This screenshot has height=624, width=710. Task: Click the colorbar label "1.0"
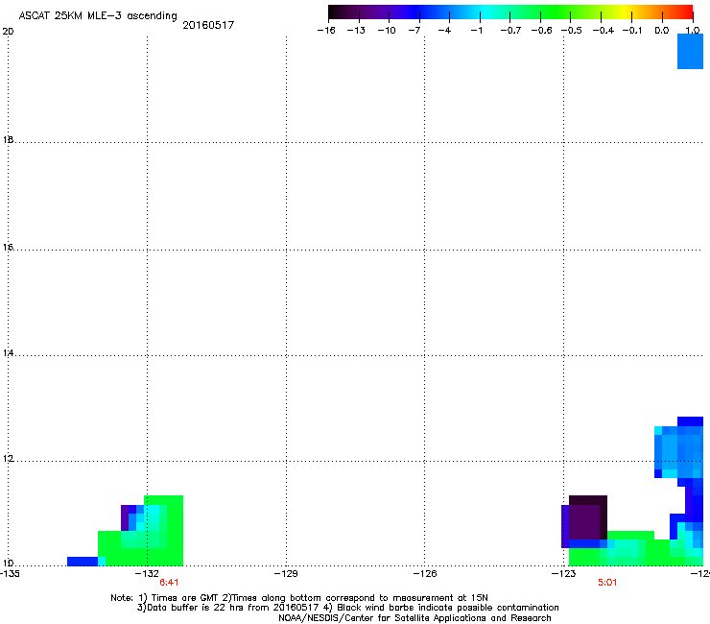(693, 31)
